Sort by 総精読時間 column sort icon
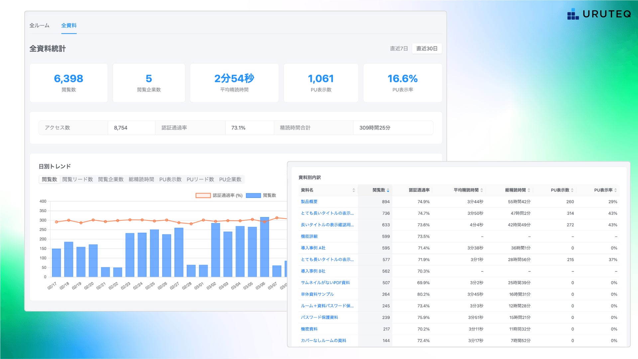Image resolution: width=638 pixels, height=359 pixels. (529, 190)
